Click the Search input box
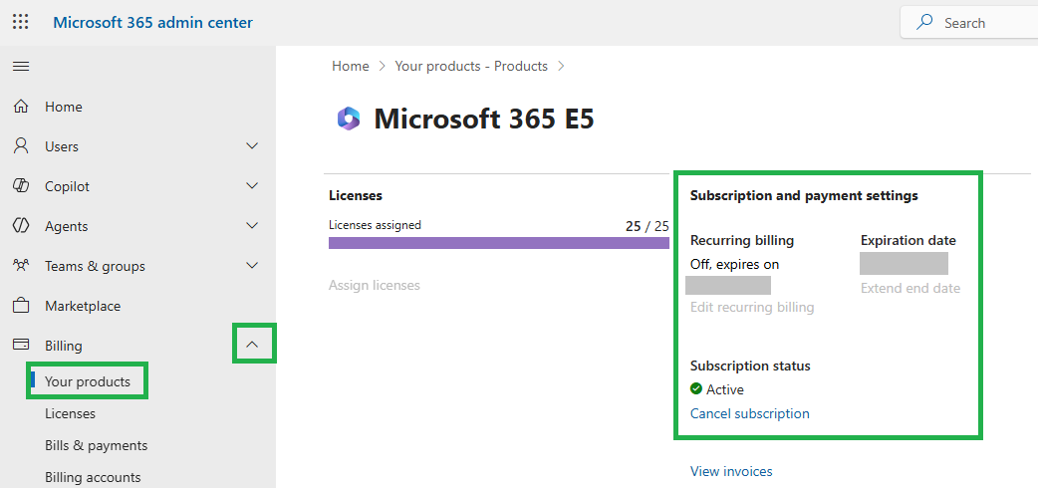1038x488 pixels. click(x=969, y=23)
